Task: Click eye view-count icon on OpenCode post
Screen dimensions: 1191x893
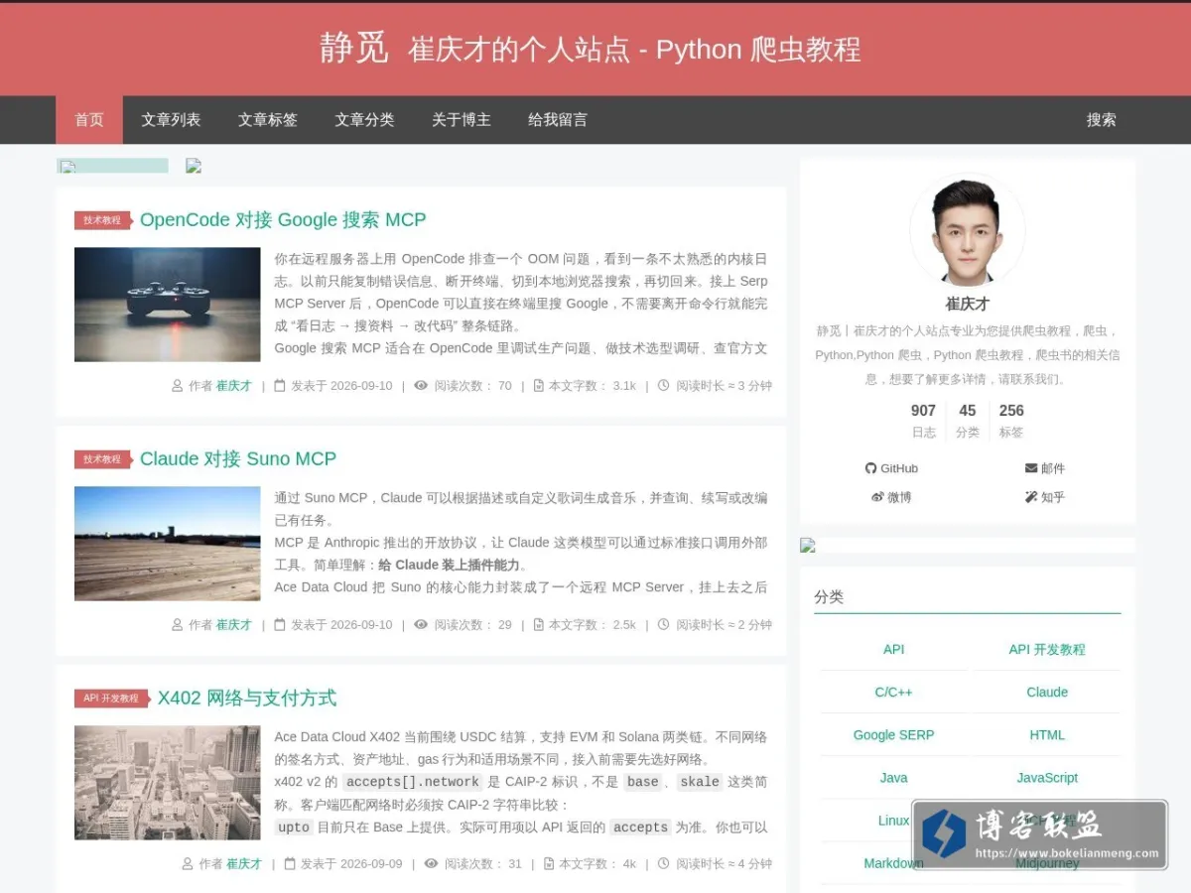Action: (x=421, y=385)
